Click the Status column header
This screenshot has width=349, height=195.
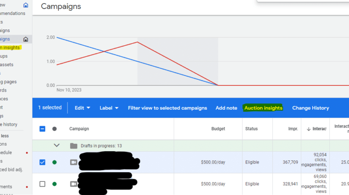pyautogui.click(x=251, y=129)
